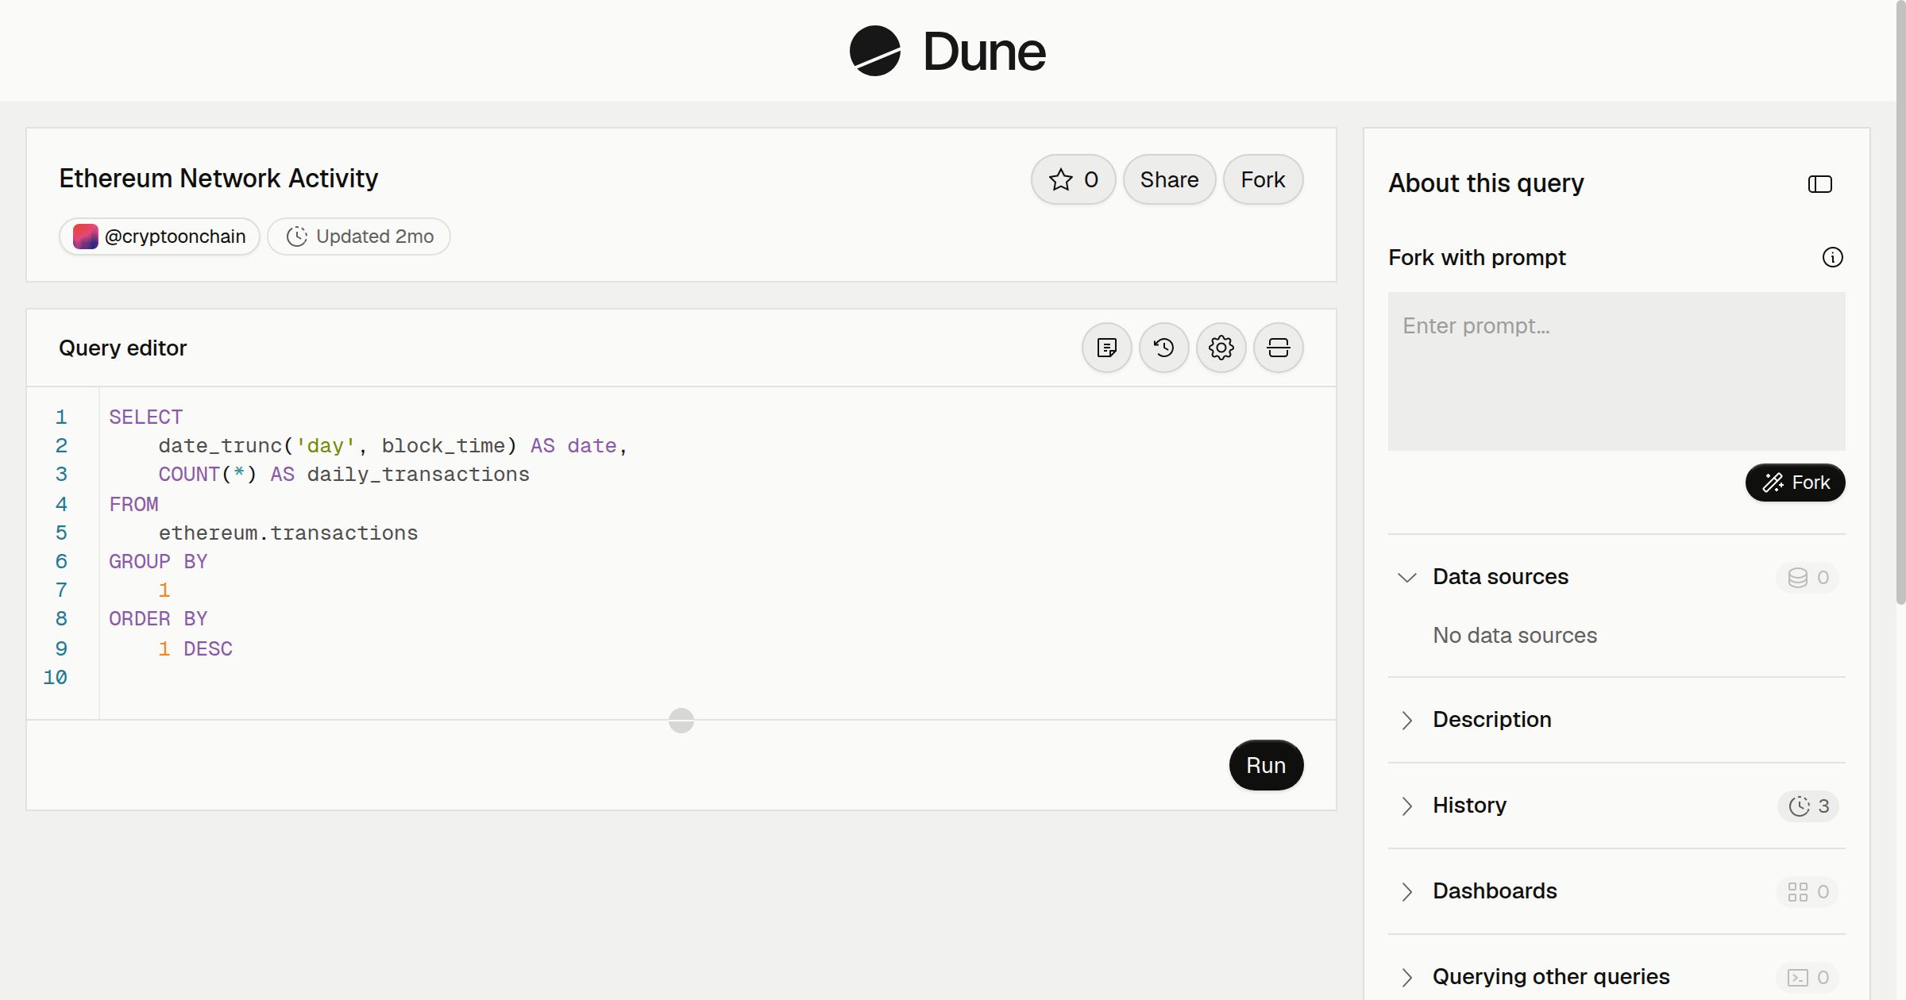Click the Fork button beside Share
This screenshot has height=1000, width=1906.
pyautogui.click(x=1263, y=179)
